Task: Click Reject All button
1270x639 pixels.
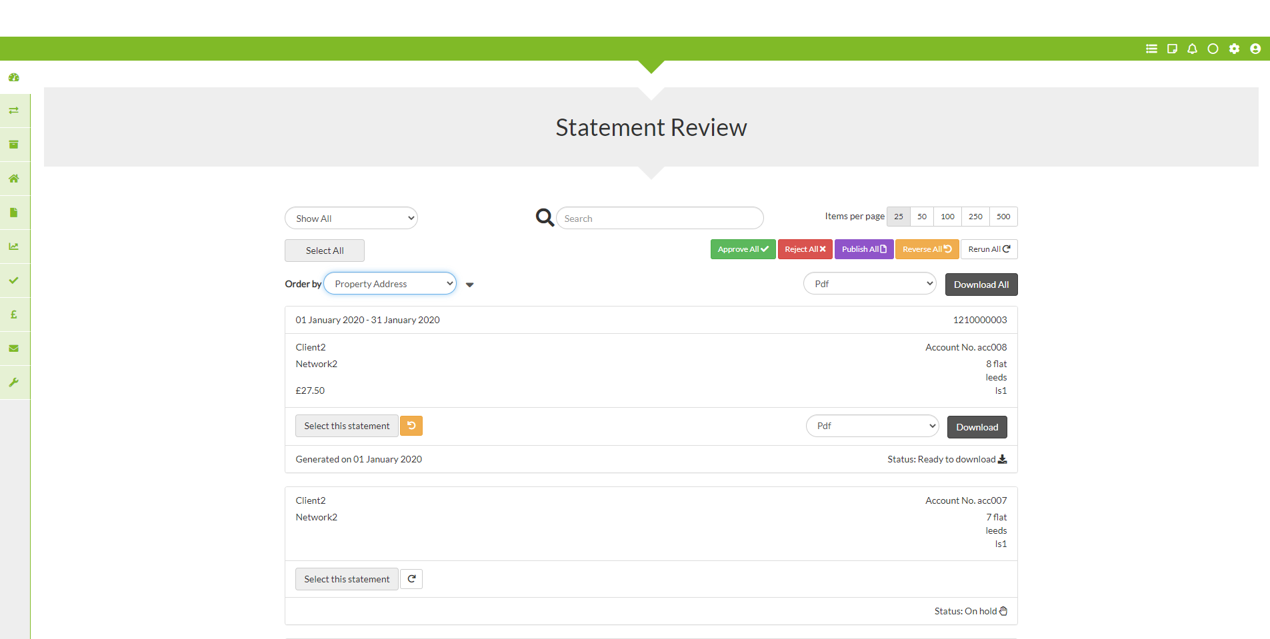Action: click(805, 249)
